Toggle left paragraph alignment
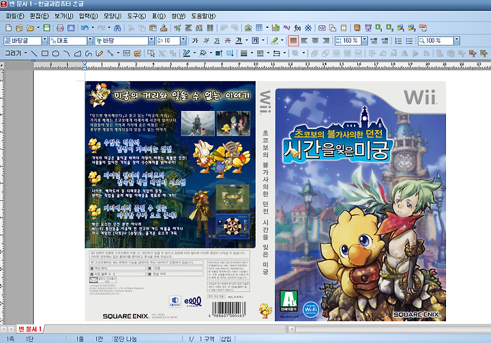 (304, 41)
